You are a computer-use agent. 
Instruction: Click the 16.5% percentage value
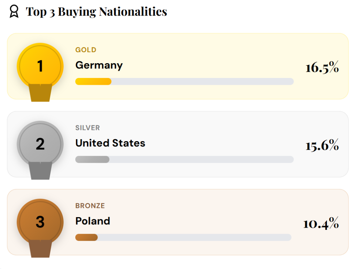pos(322,68)
